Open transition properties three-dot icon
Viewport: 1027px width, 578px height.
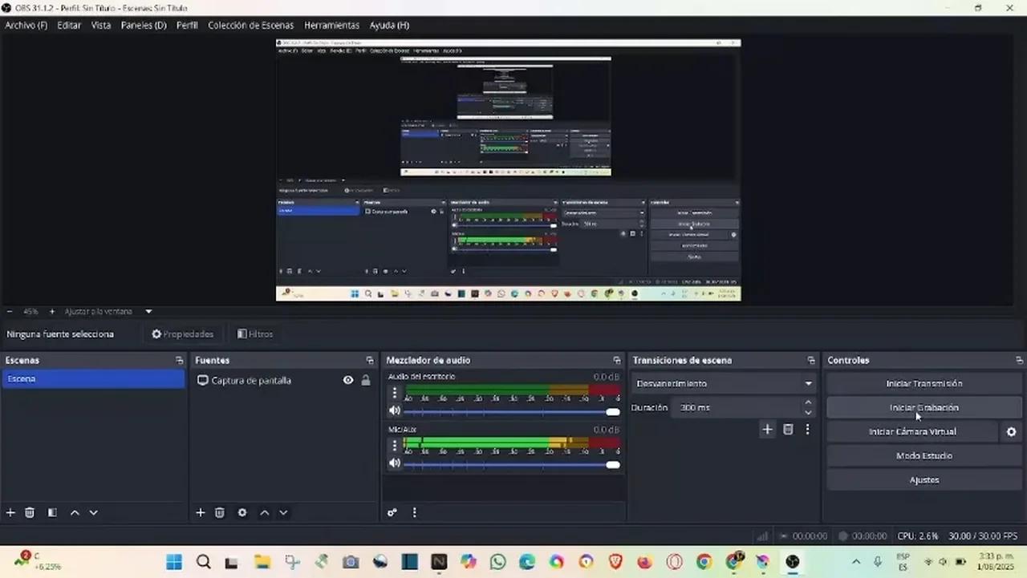point(807,430)
